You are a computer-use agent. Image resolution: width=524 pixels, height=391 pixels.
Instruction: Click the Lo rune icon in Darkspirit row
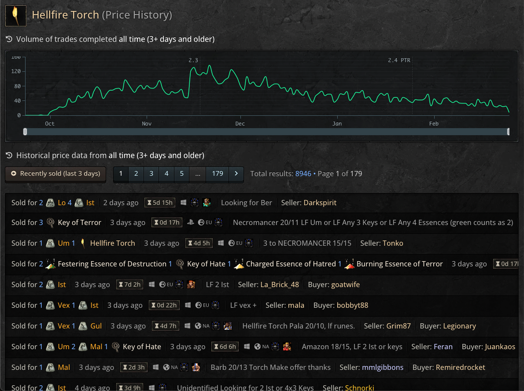[51, 203]
